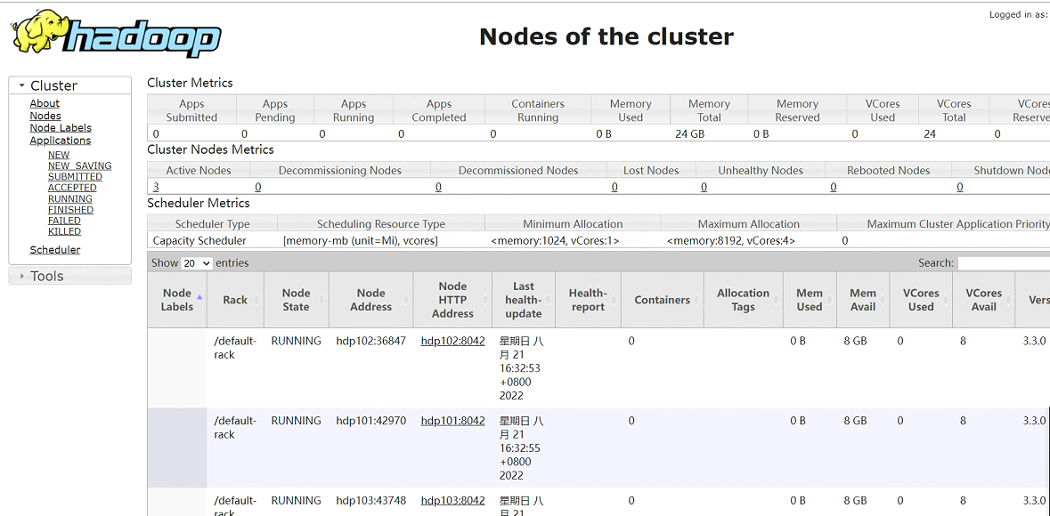Click the Capacity Scheduler value
This screenshot has width=1050, height=516.
[199, 240]
